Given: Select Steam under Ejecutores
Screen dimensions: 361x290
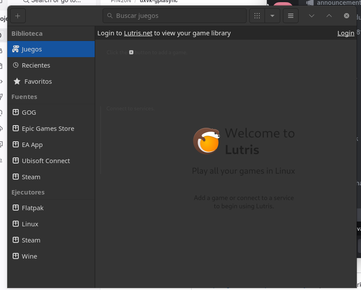Looking at the screenshot, I should (51, 240).
